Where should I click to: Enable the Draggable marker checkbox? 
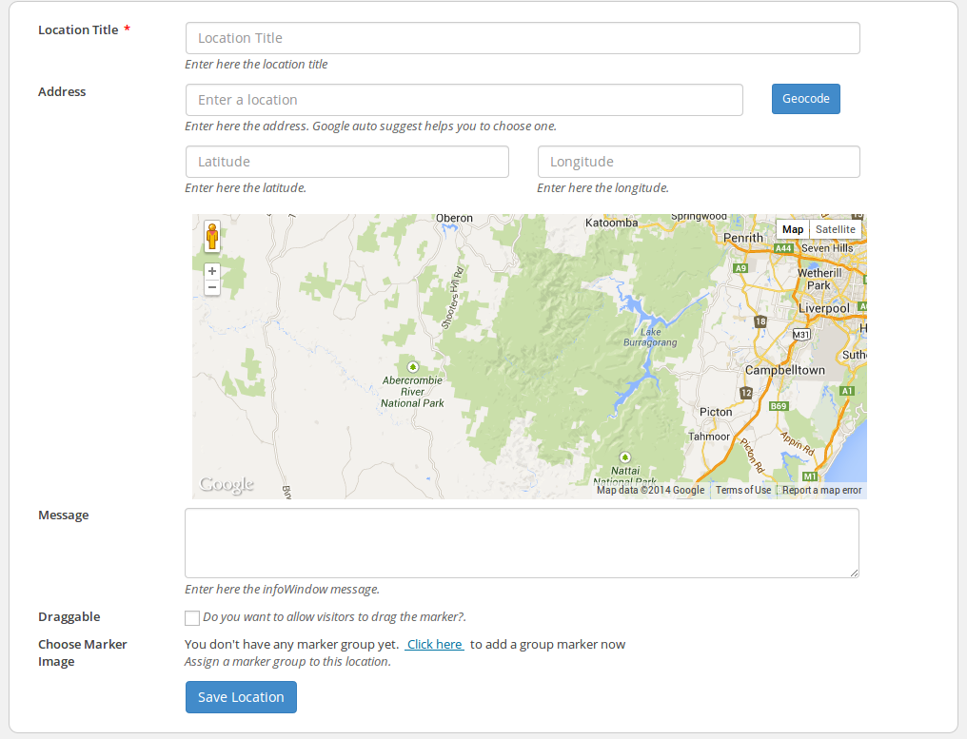pyautogui.click(x=192, y=617)
